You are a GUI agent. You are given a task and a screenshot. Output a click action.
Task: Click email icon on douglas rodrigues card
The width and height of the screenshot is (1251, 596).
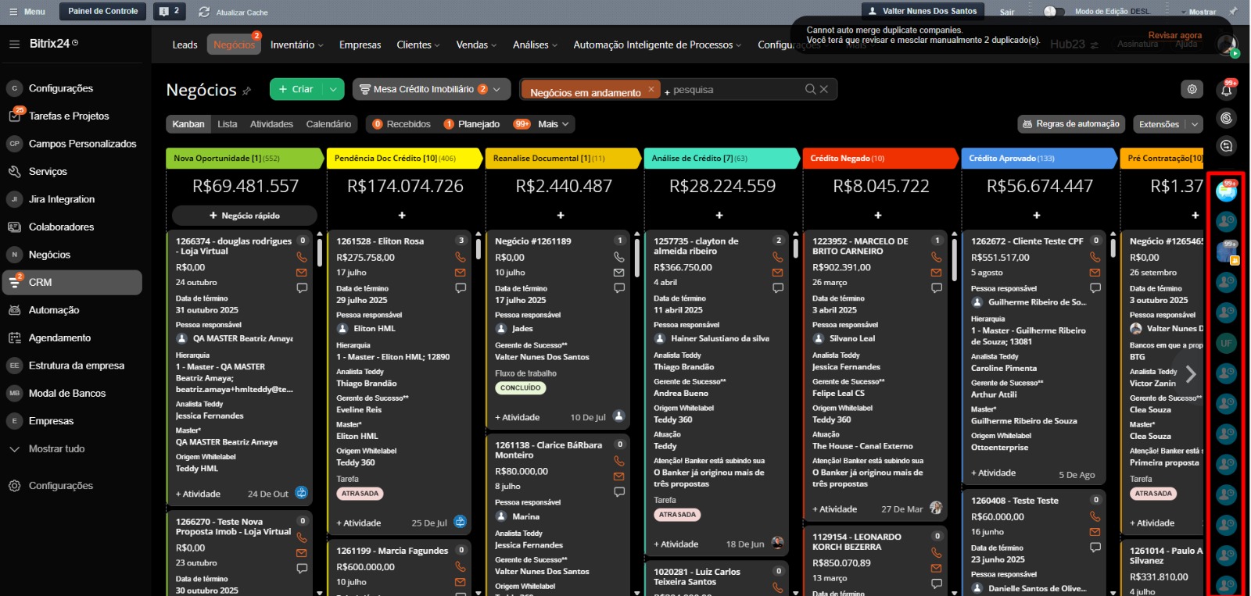coord(302,273)
